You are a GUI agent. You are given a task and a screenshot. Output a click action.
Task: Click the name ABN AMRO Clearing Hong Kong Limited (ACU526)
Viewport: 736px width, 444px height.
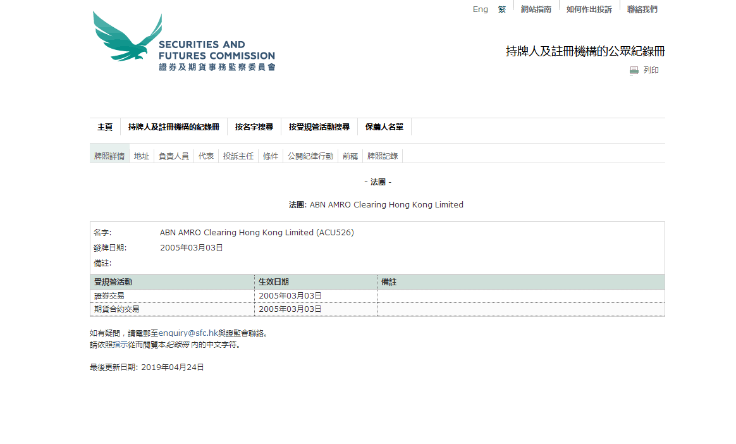pos(257,233)
